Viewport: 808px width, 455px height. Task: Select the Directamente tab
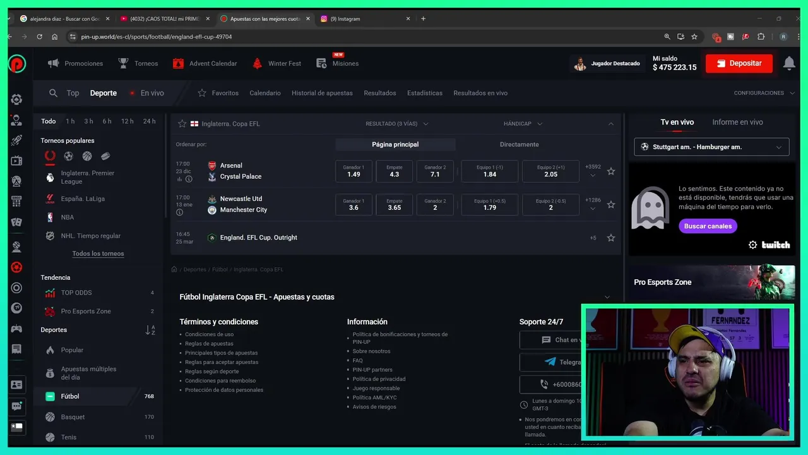(520, 144)
